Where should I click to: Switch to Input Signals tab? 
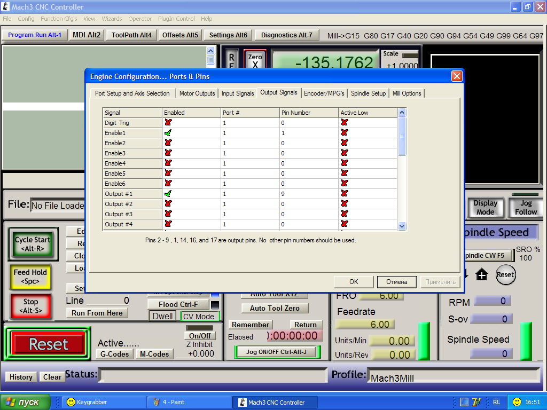pyautogui.click(x=238, y=93)
